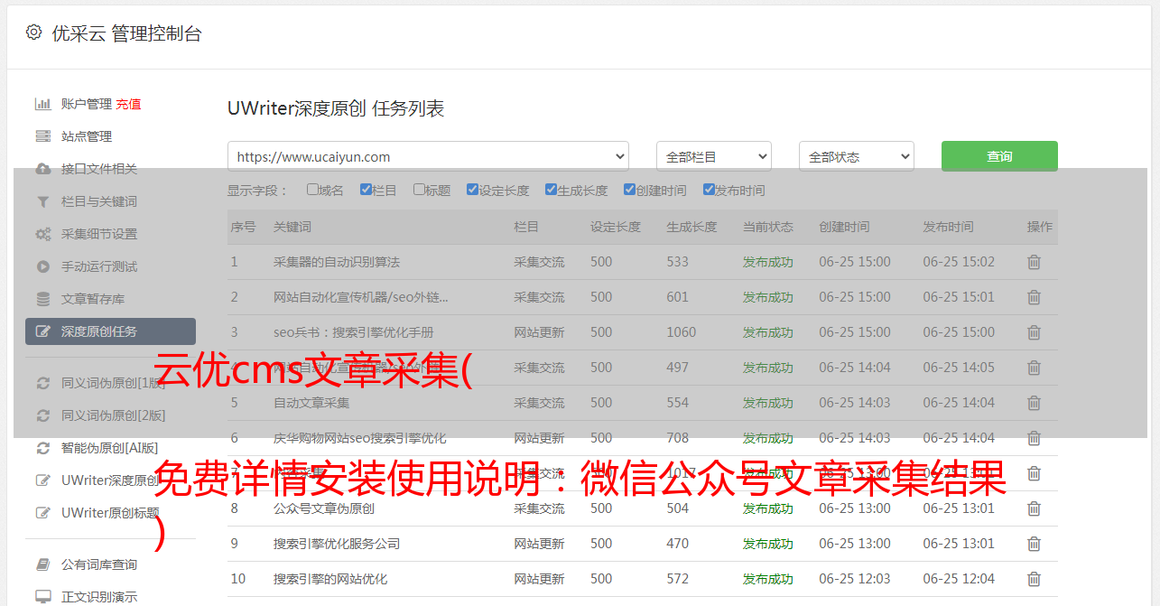The width and height of the screenshot is (1160, 606).
Task: Delete row 7 task published 06-25 13:01
Action: pyautogui.click(x=1035, y=473)
